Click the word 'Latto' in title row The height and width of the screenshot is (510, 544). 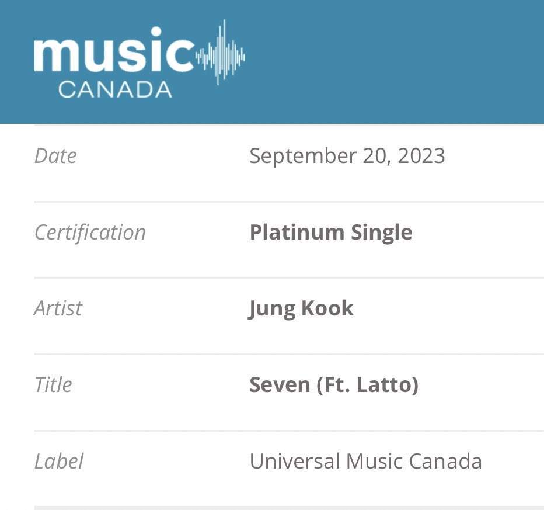[x=388, y=385]
